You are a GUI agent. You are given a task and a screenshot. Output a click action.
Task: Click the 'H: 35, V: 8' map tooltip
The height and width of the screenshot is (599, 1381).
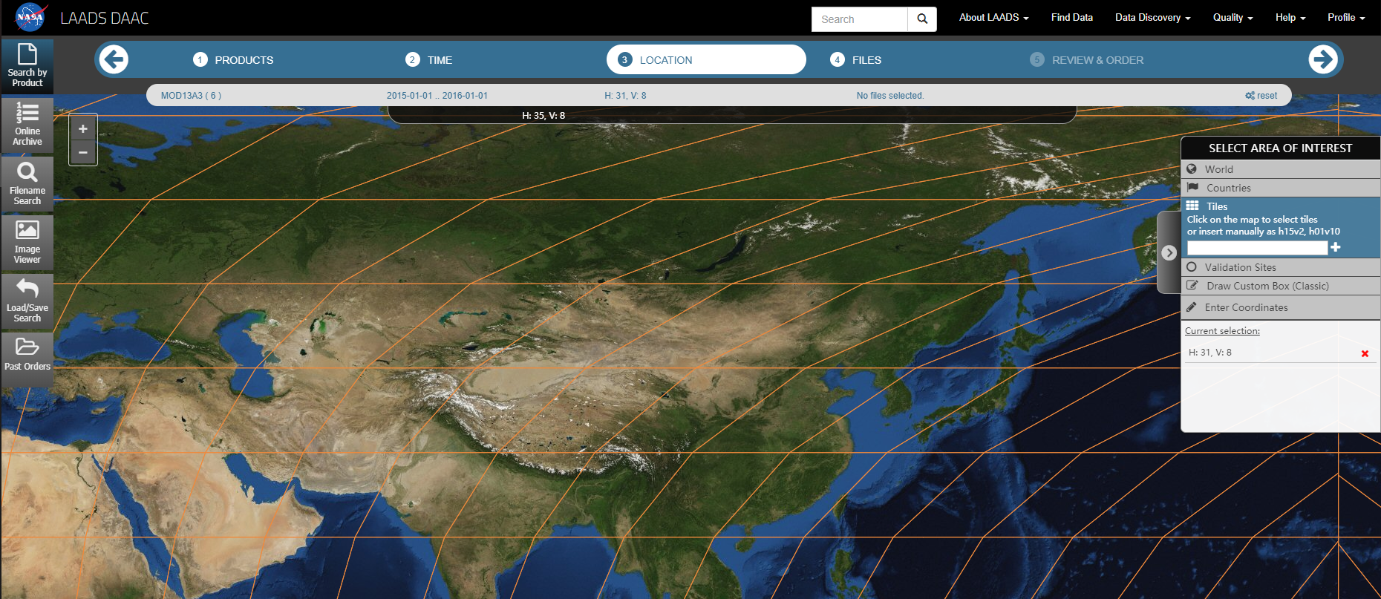[x=543, y=116]
